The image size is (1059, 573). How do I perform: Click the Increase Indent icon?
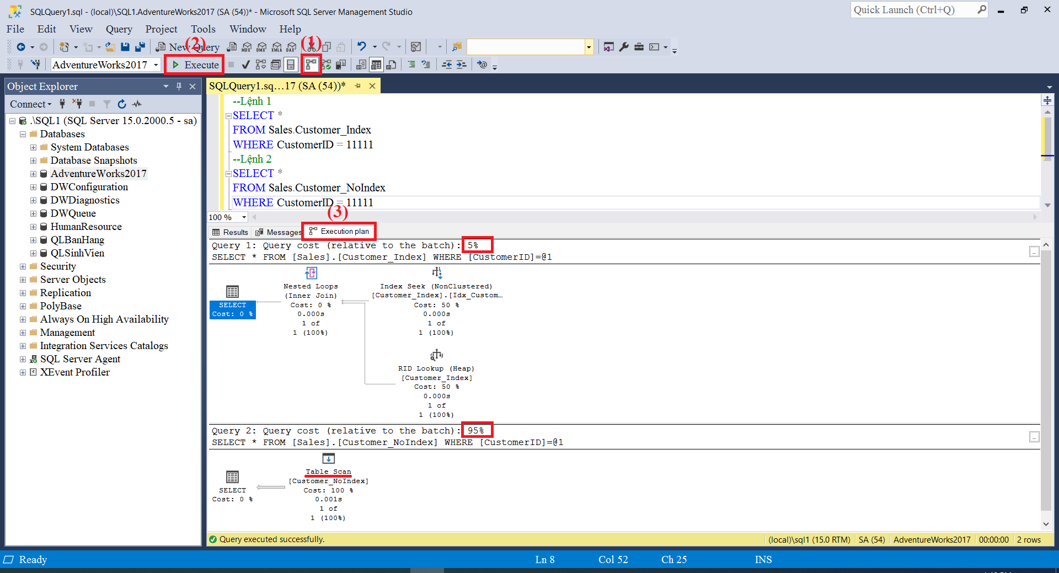pyautogui.click(x=461, y=65)
